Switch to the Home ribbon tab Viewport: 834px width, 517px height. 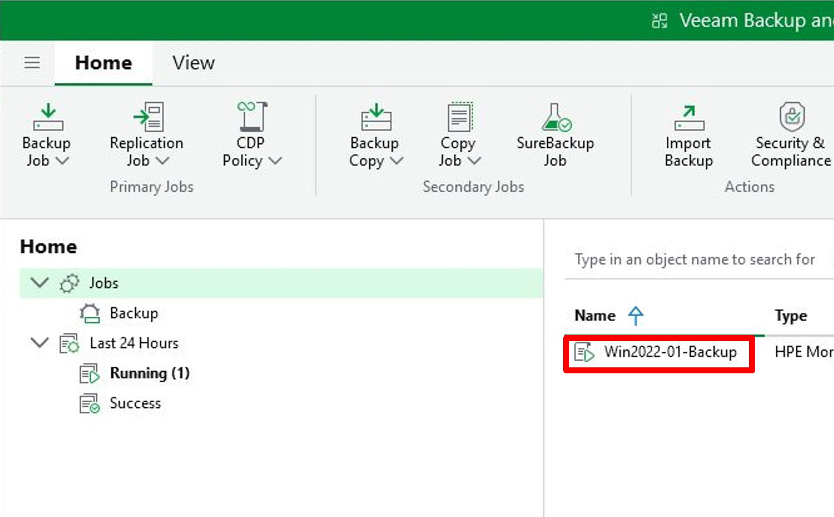(x=104, y=63)
